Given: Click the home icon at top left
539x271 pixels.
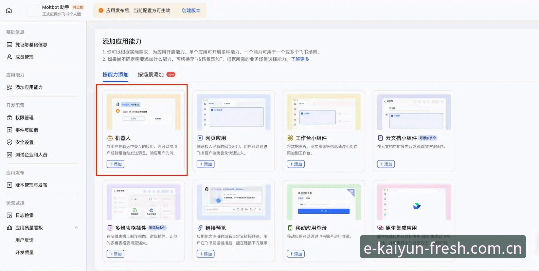Looking at the screenshot, I should (9, 11).
